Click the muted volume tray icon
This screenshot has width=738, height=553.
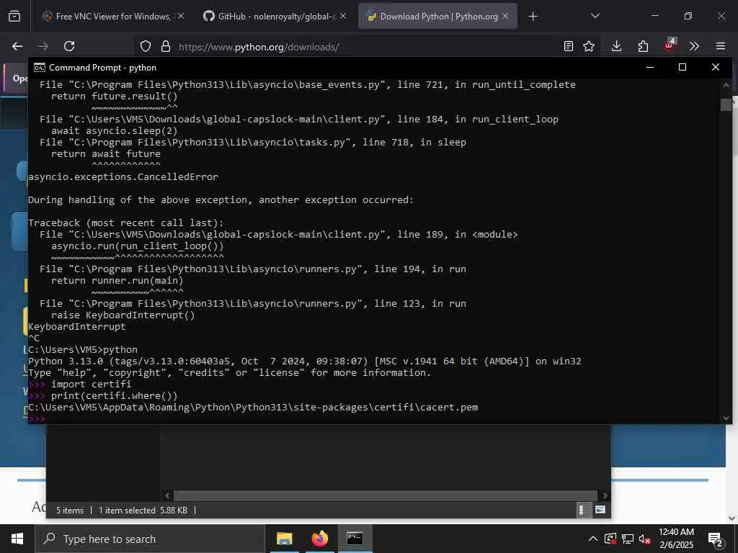(645, 539)
